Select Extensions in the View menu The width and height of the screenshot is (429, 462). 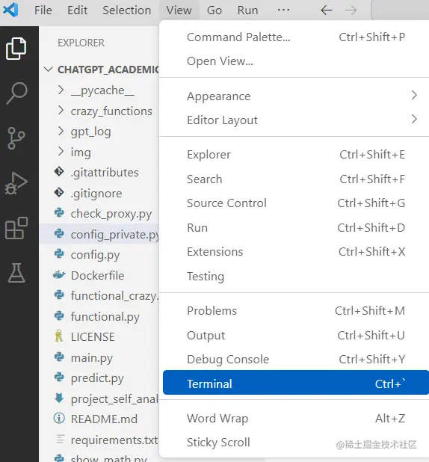click(296, 252)
